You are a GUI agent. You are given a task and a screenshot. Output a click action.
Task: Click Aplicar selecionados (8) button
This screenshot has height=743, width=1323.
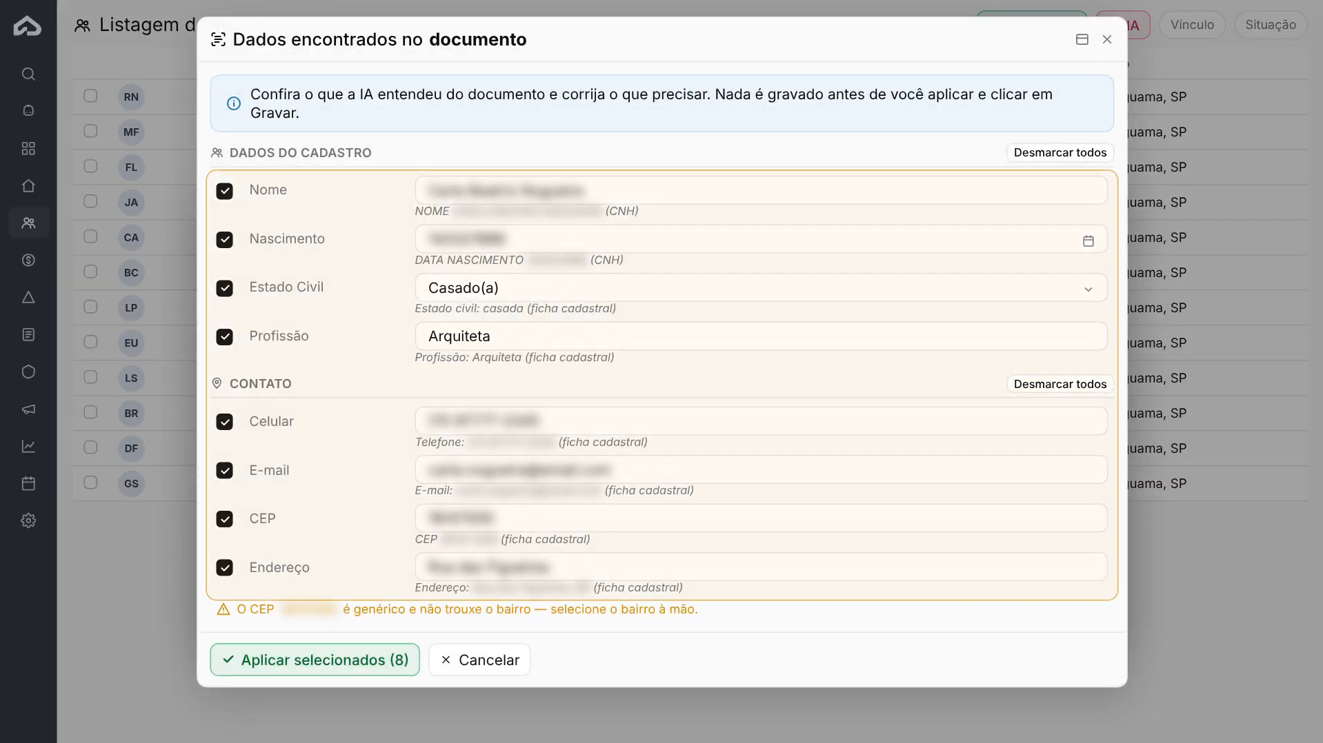coord(315,660)
